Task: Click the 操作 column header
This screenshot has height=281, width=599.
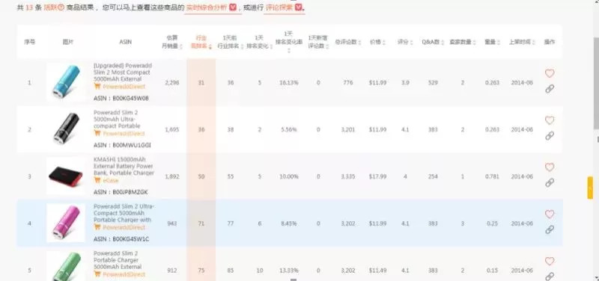Action: pos(550,43)
